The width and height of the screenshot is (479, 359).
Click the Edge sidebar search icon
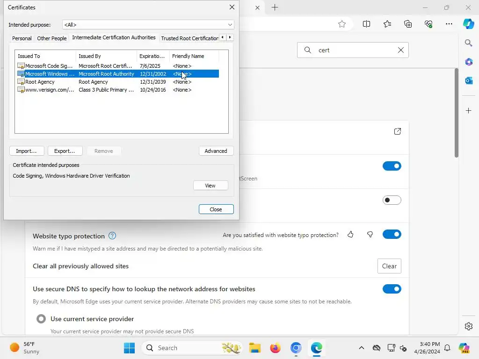click(x=468, y=43)
